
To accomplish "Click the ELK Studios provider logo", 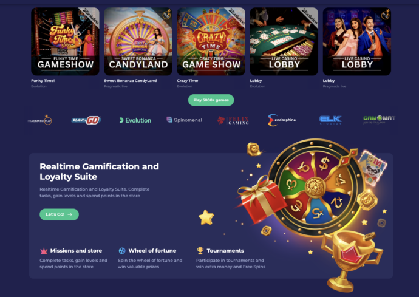I will pos(330,120).
